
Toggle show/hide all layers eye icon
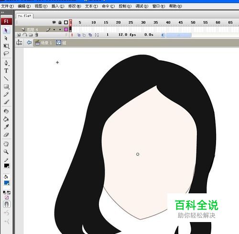pyautogui.click(x=54, y=22)
